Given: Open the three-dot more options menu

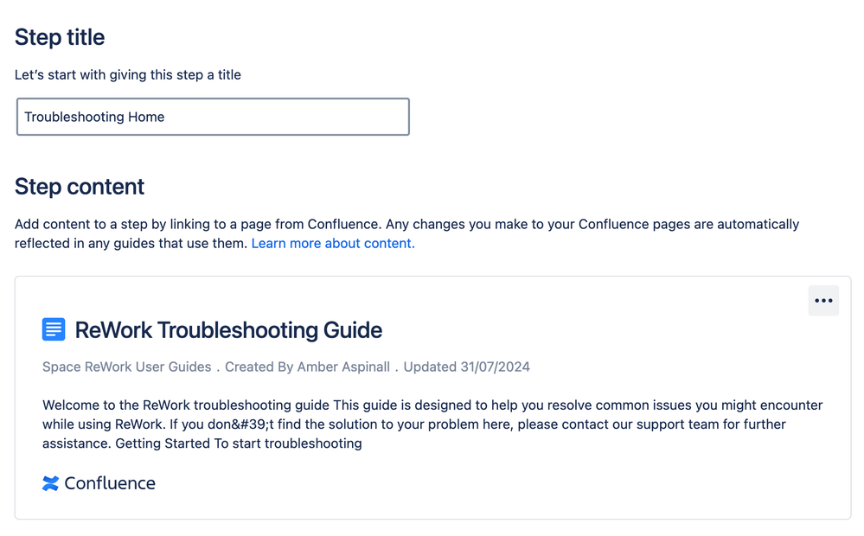Looking at the screenshot, I should pyautogui.click(x=823, y=300).
